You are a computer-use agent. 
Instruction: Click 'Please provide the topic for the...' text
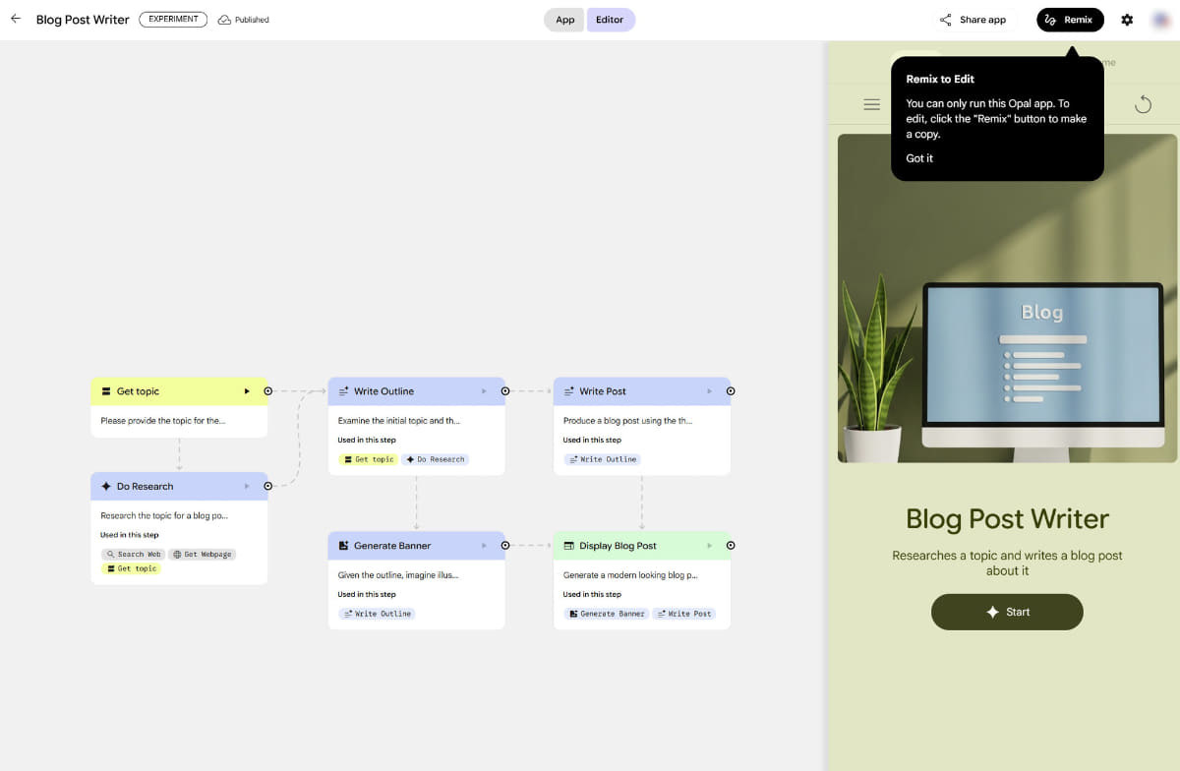click(x=162, y=421)
